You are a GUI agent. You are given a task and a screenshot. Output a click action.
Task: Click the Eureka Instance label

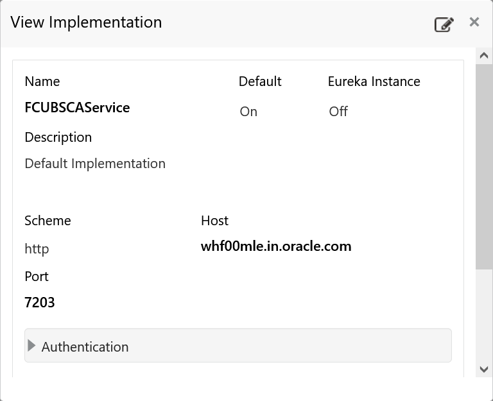374,81
